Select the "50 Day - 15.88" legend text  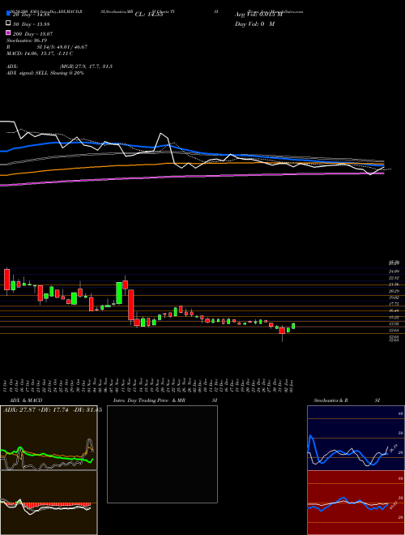[x=32, y=24]
